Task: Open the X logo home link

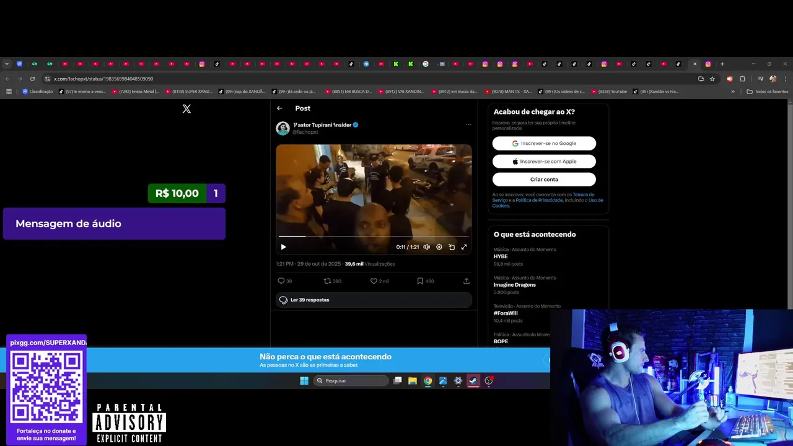Action: (186, 108)
